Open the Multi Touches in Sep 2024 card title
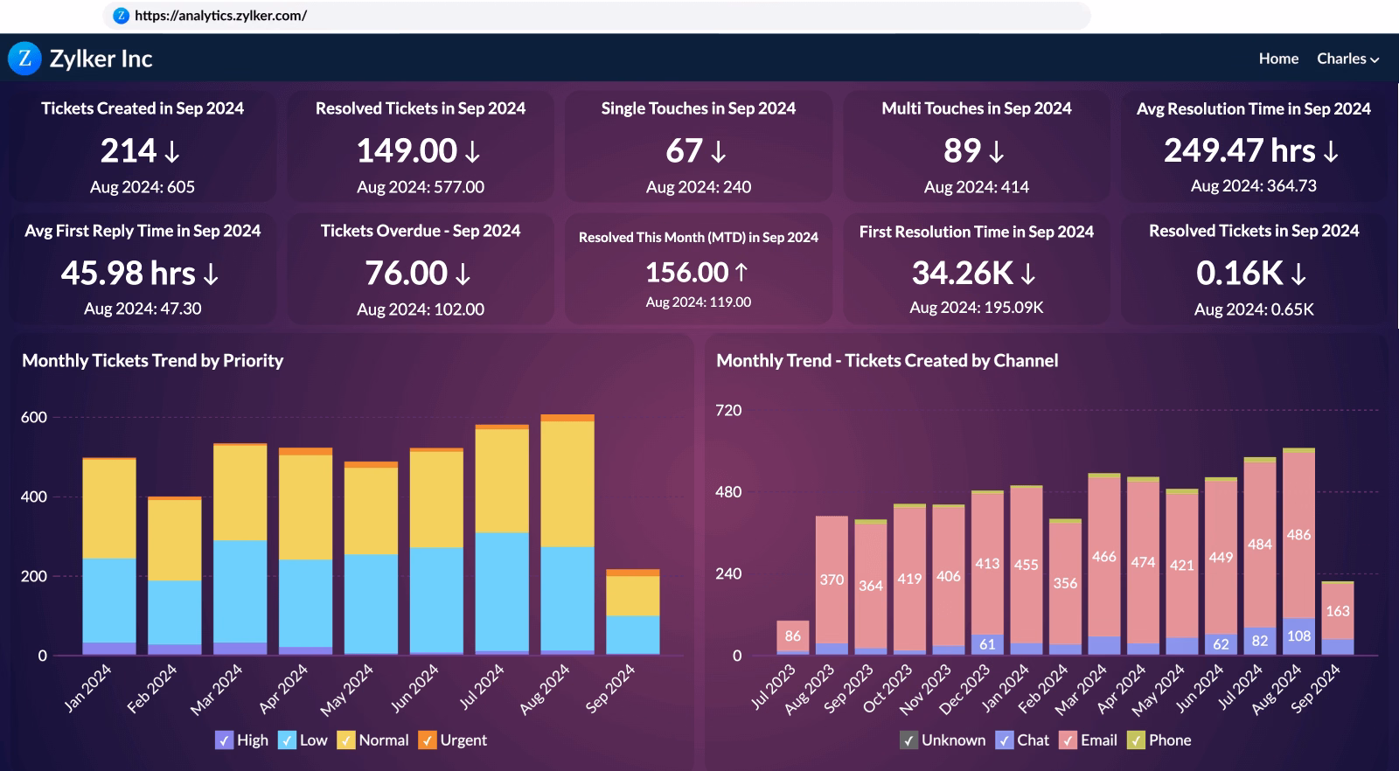 (976, 108)
